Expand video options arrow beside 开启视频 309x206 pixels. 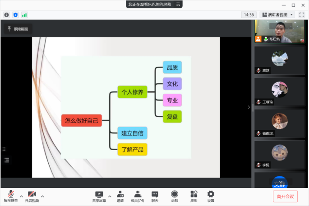42,196
